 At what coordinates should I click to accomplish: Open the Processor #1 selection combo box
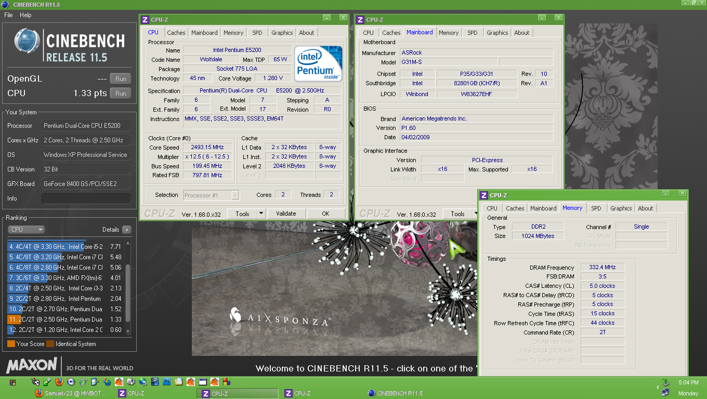211,195
